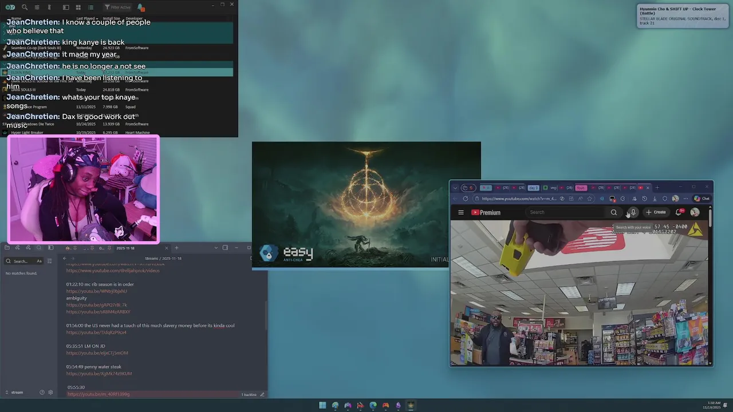Open browser downloads icon
This screenshot has width=733, height=412.
click(655, 199)
